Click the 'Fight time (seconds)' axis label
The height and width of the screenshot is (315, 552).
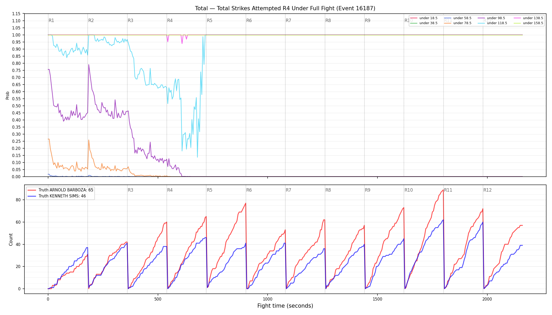pyautogui.click(x=285, y=306)
